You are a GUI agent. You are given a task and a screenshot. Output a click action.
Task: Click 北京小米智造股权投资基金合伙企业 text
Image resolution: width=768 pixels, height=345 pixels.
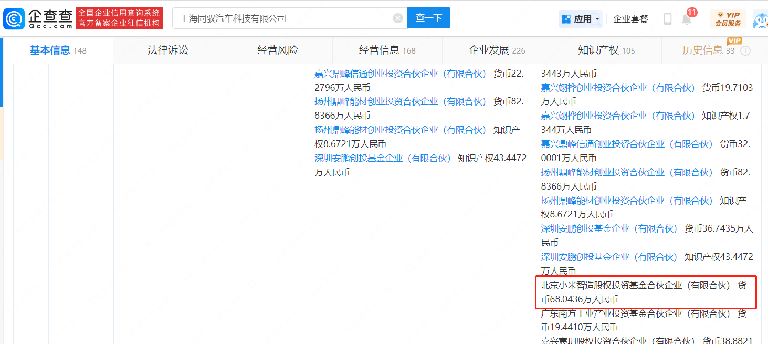click(x=636, y=285)
